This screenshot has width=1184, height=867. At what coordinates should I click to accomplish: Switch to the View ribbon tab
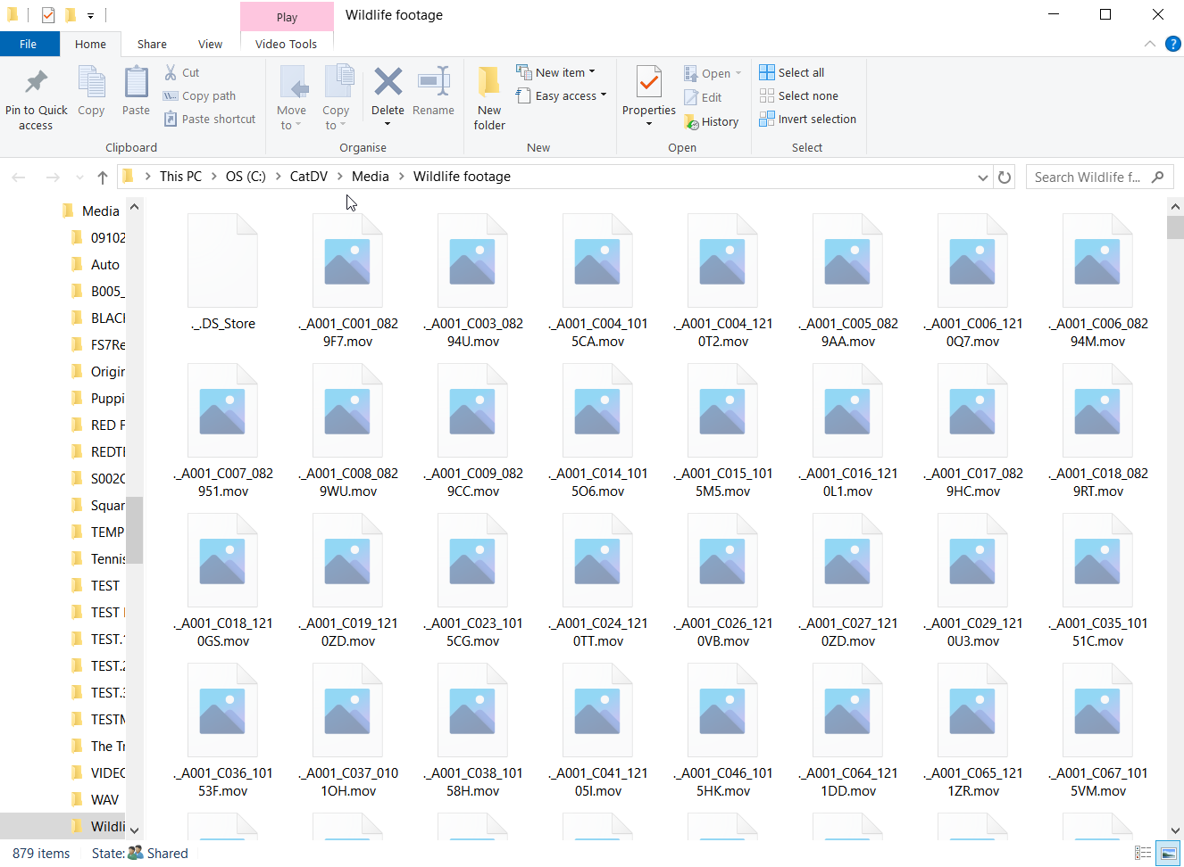[210, 44]
